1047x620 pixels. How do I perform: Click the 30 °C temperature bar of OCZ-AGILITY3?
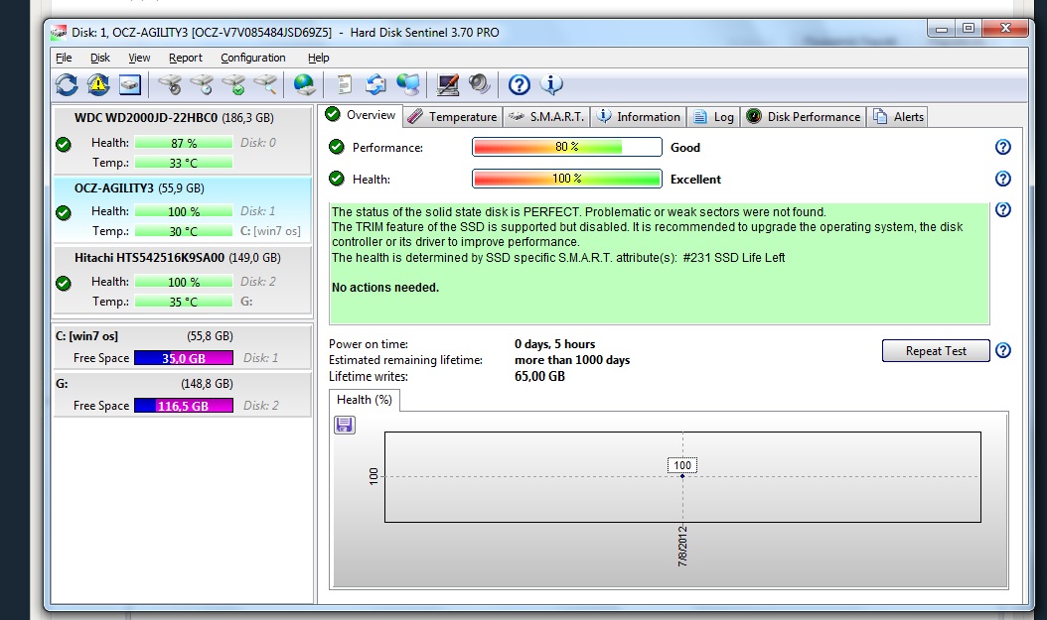(x=184, y=231)
